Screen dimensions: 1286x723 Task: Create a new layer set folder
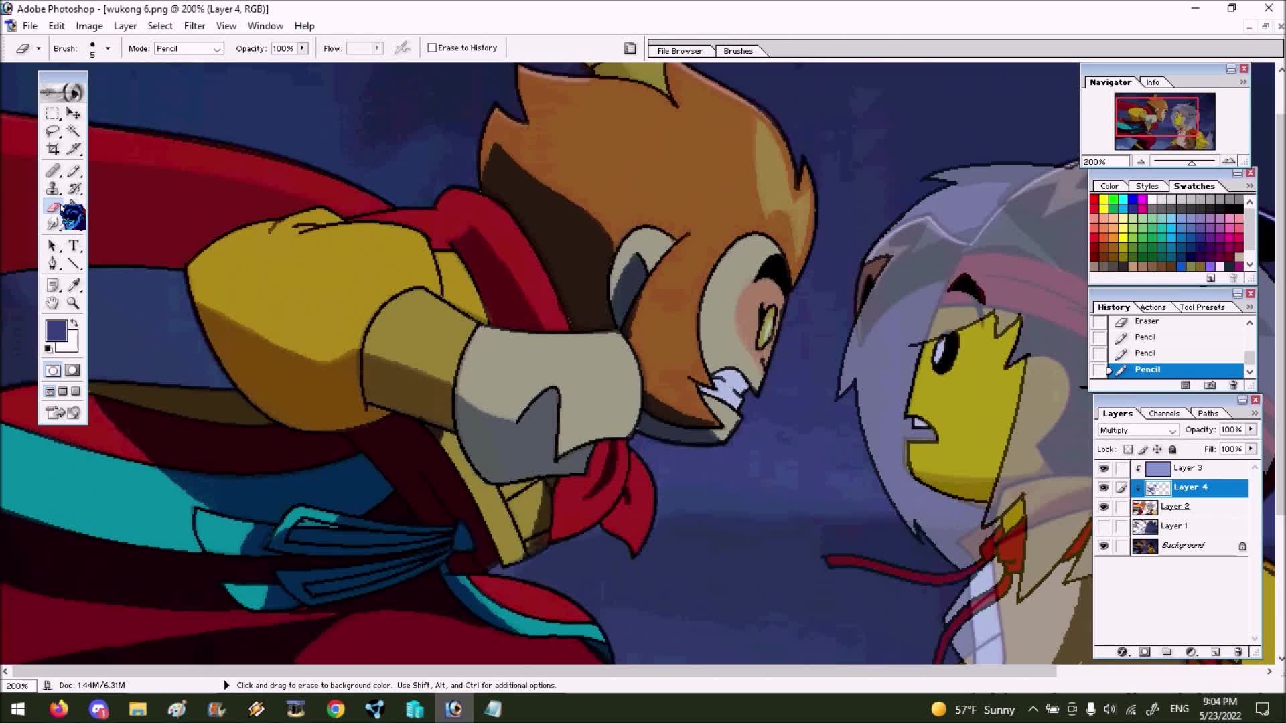point(1167,652)
